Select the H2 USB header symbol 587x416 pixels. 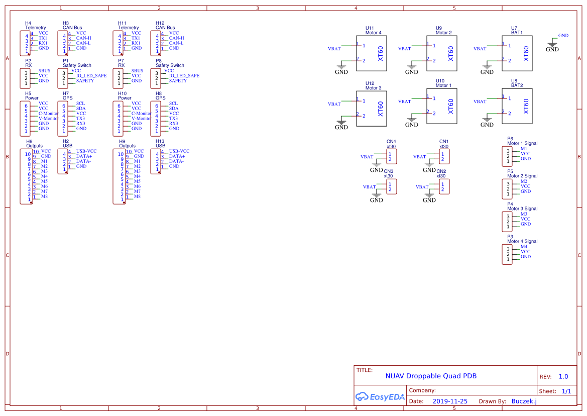click(x=63, y=161)
